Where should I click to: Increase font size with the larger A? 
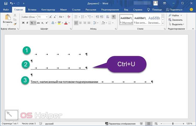pyautogui.click(x=50, y=17)
